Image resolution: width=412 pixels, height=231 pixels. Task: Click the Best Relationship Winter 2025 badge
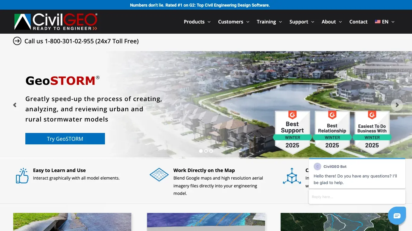click(x=332, y=132)
